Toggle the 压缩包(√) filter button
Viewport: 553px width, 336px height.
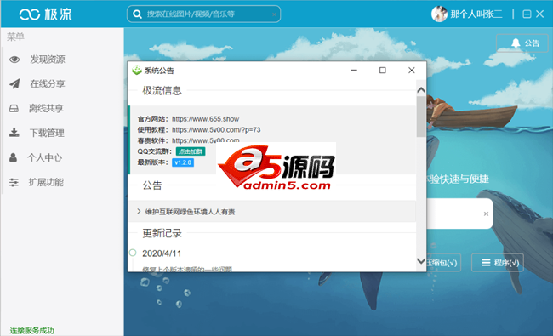click(443, 263)
